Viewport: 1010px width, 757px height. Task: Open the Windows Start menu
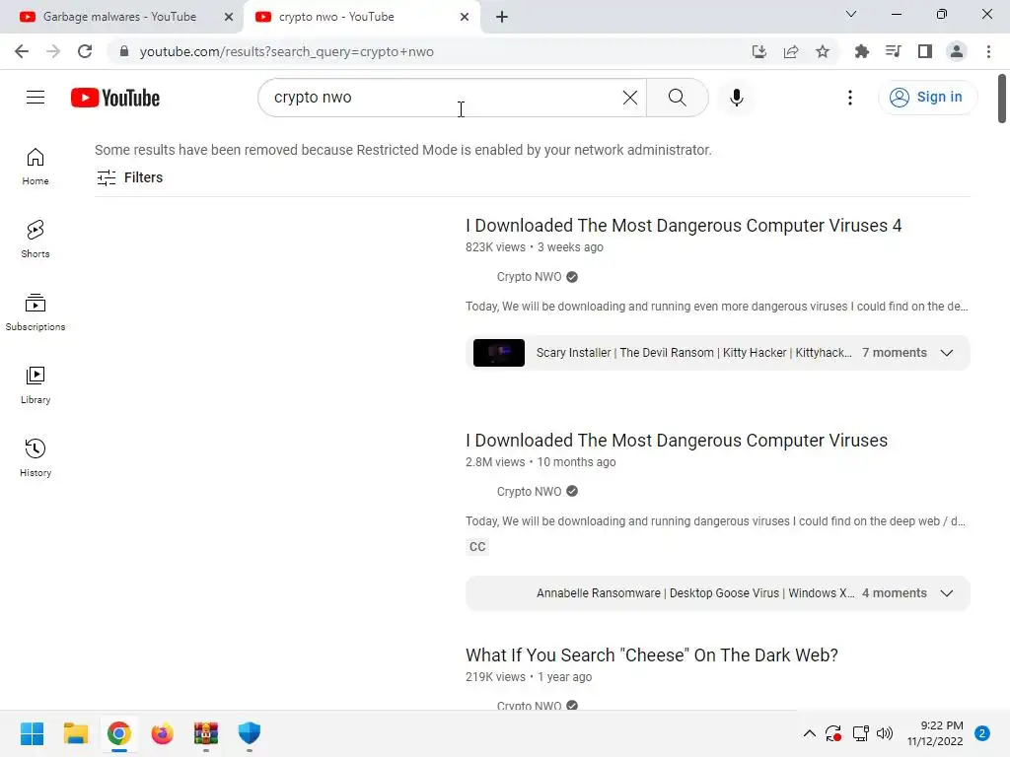(33, 733)
